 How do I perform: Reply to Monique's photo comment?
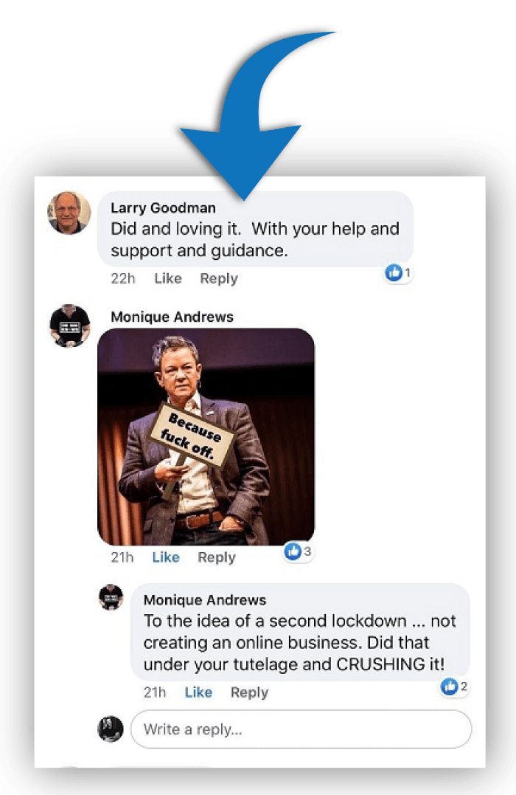tap(217, 558)
